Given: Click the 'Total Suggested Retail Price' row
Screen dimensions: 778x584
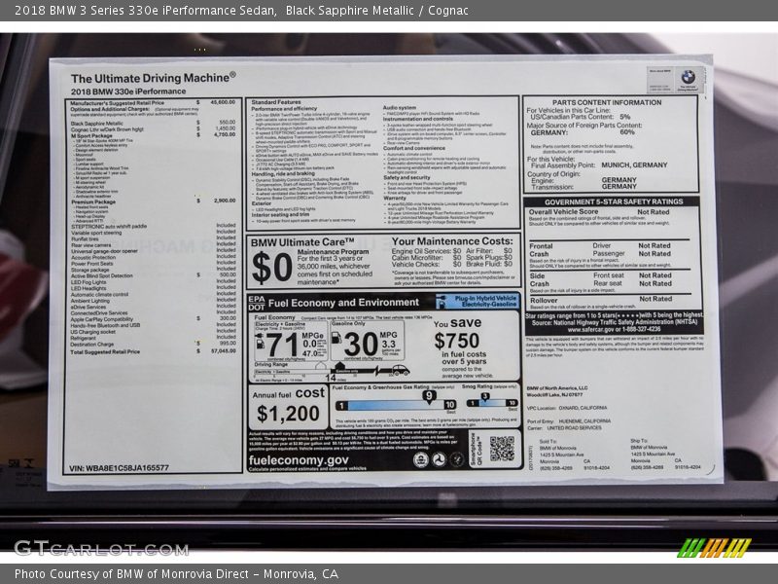Looking at the screenshot, I should click(153, 351).
